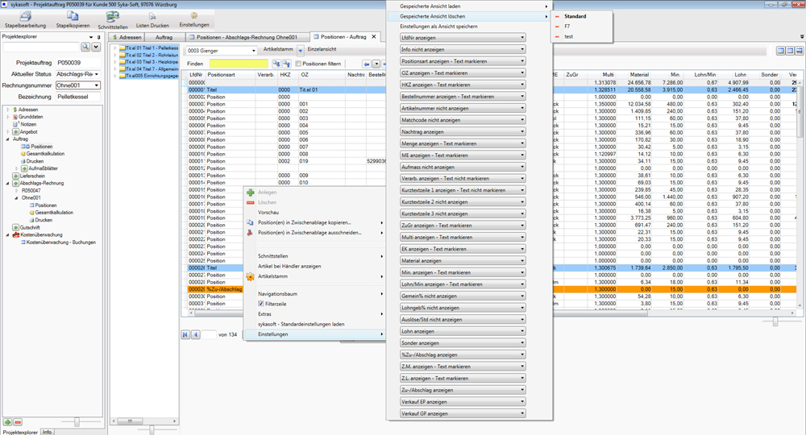806x435 pixels.
Task: Select the F7 saved view
Action: (x=569, y=27)
